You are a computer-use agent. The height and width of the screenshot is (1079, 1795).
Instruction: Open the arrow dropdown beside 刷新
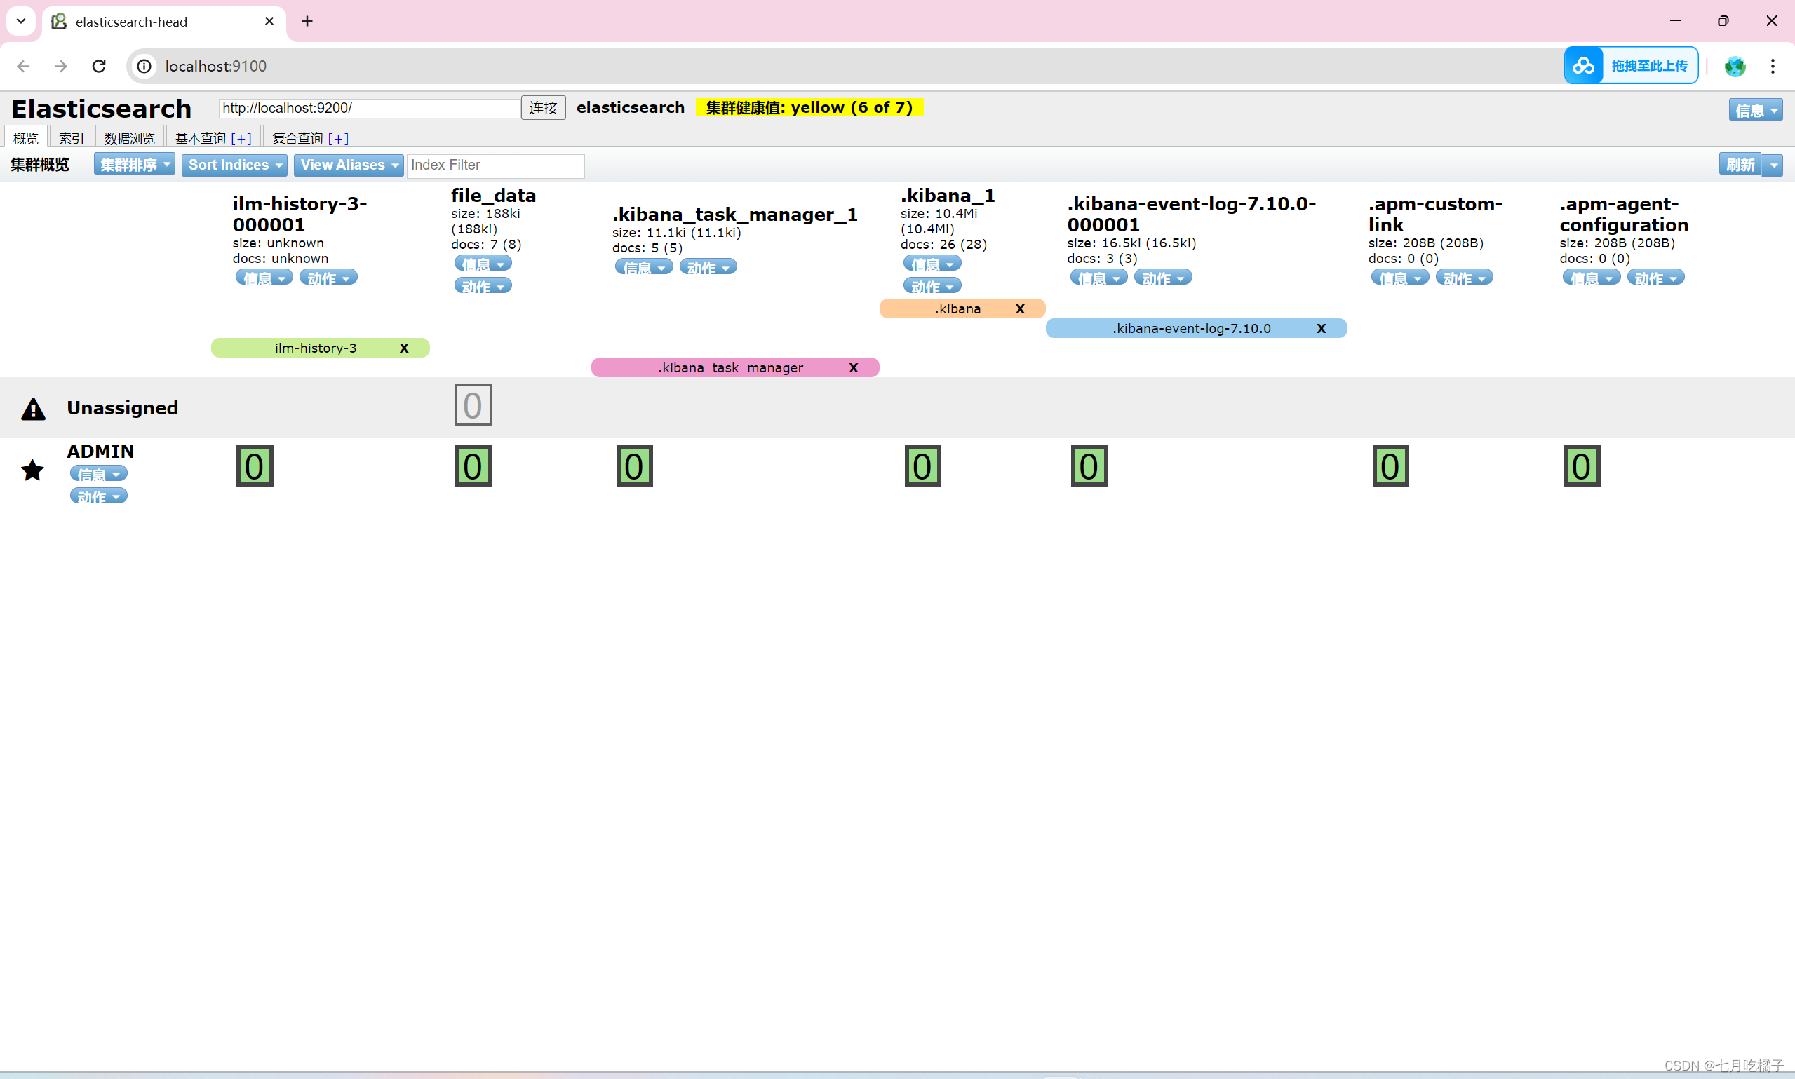tap(1773, 165)
